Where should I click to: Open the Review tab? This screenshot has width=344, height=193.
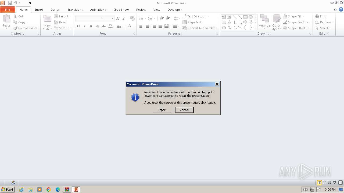(x=141, y=10)
